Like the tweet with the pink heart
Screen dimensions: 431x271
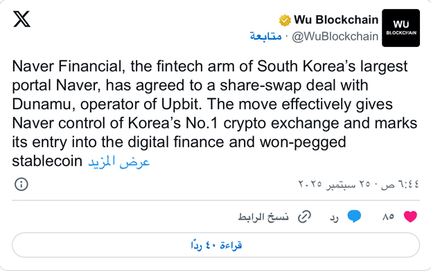pos(410,216)
